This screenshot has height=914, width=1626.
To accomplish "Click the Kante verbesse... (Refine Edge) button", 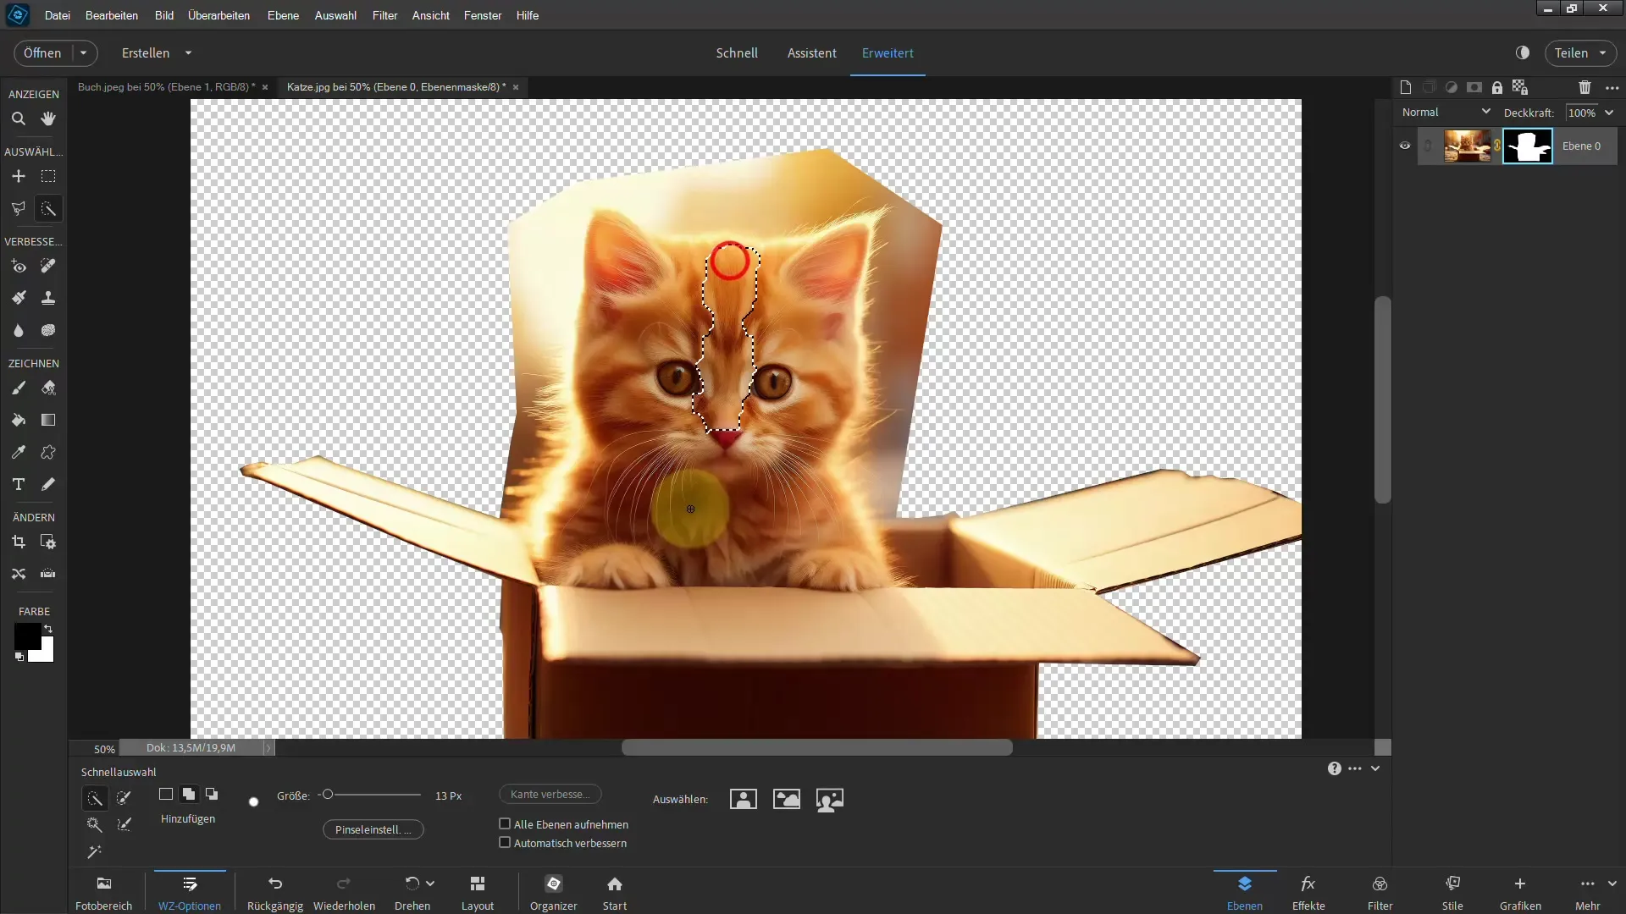I will coord(551,795).
